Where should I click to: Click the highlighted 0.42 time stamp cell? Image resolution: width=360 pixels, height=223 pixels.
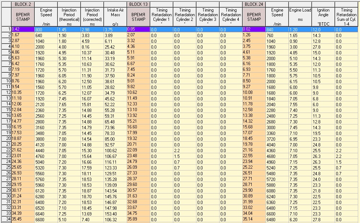(x=23, y=29)
